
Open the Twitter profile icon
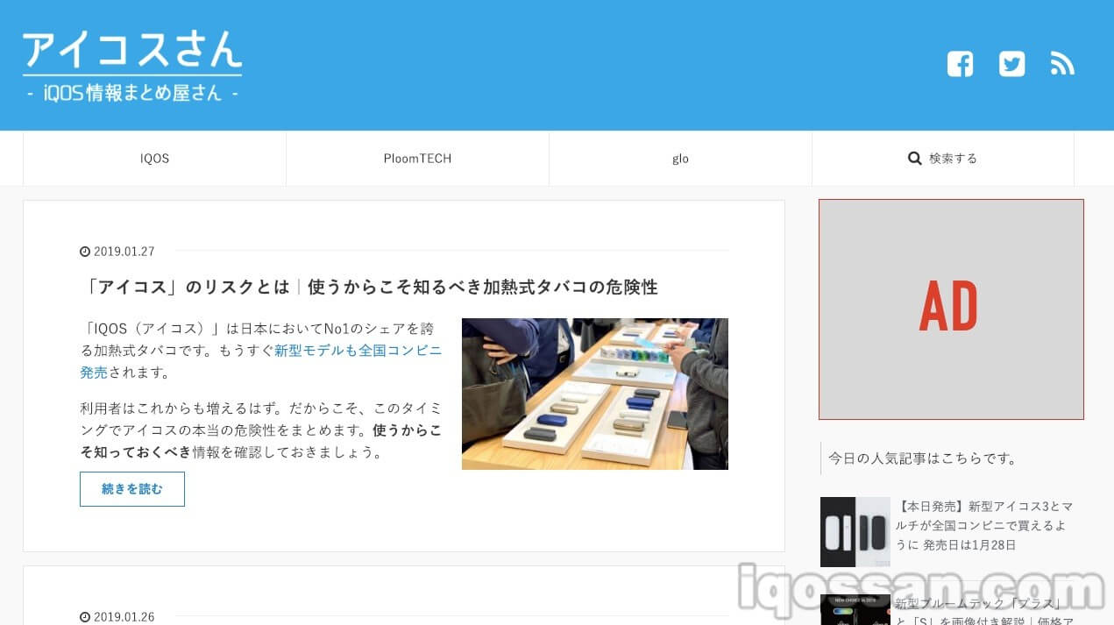(x=1011, y=64)
